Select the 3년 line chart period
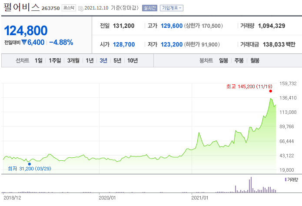Viewport: 302px width, 206px height. tap(103, 60)
